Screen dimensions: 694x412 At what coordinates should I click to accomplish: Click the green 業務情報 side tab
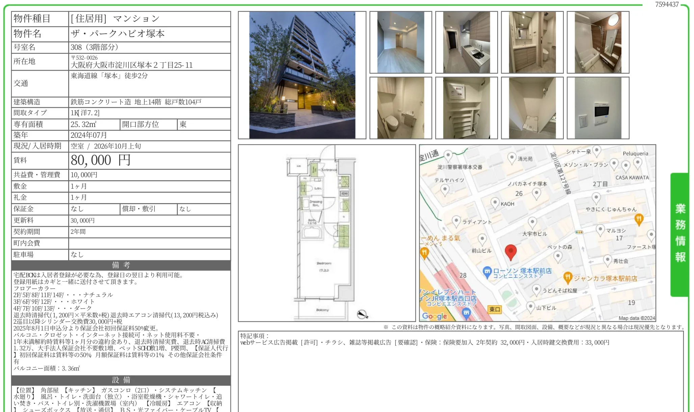[679, 234]
